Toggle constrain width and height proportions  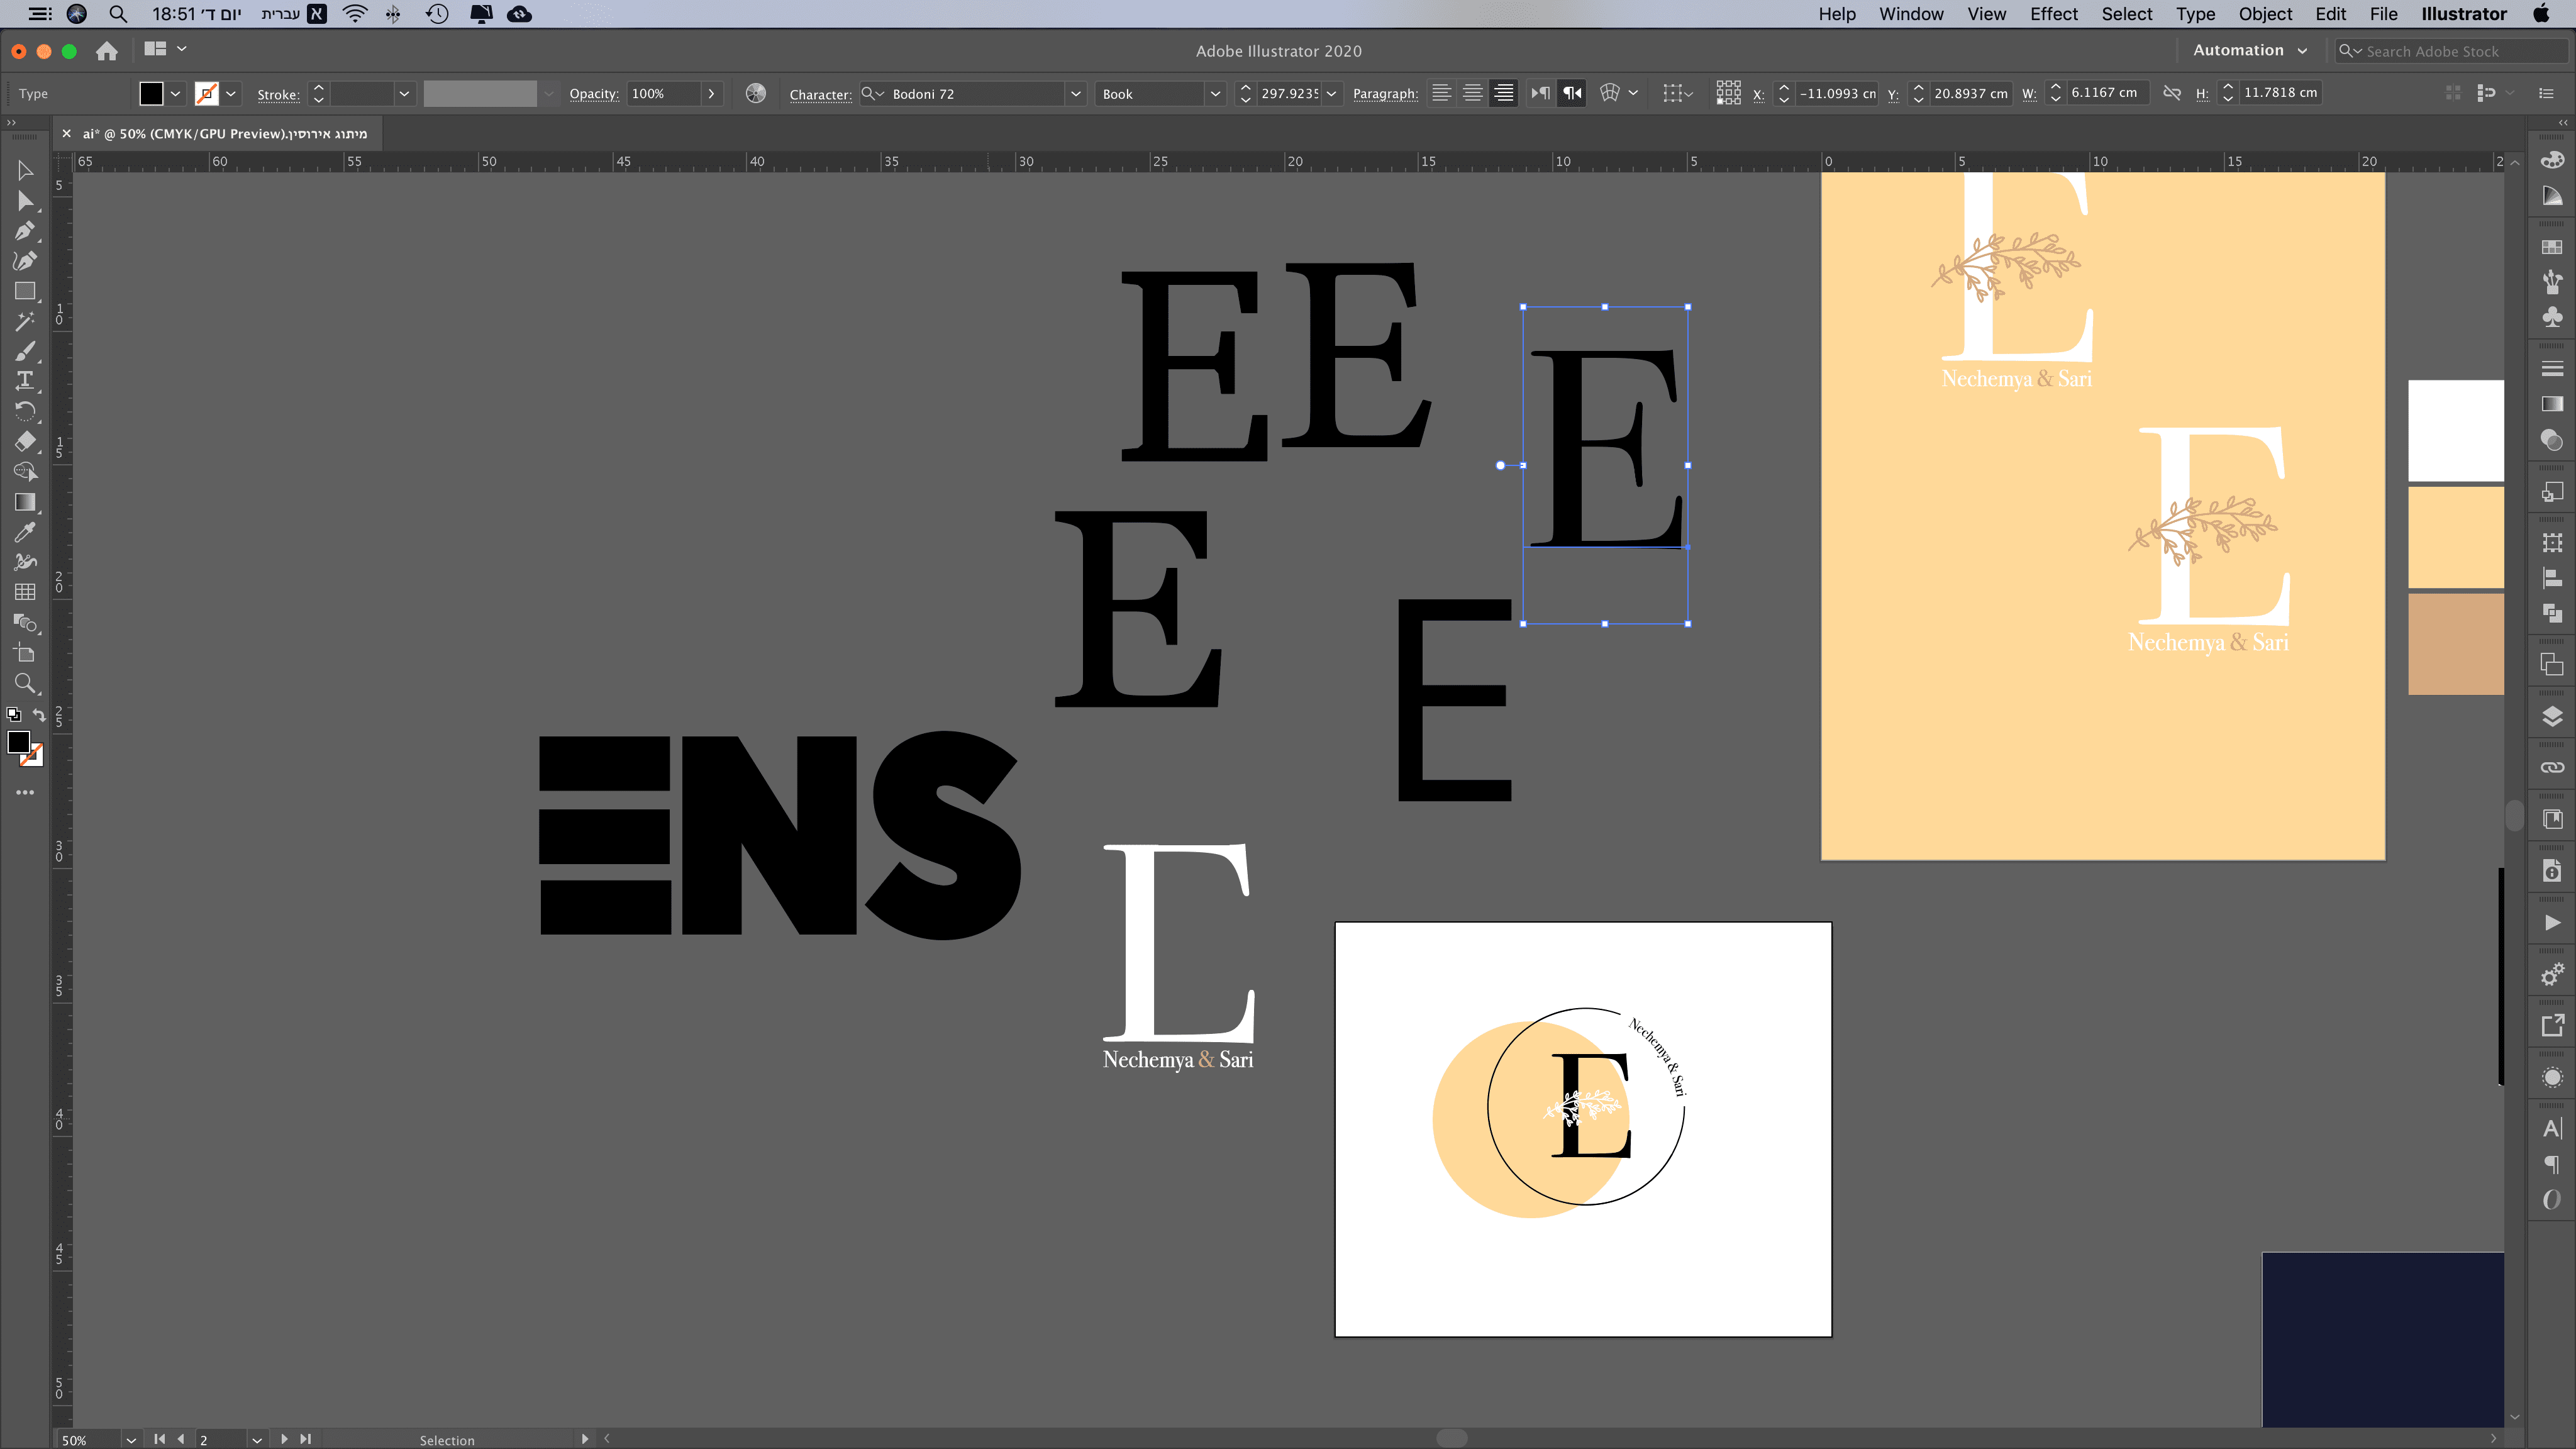pos(2172,93)
